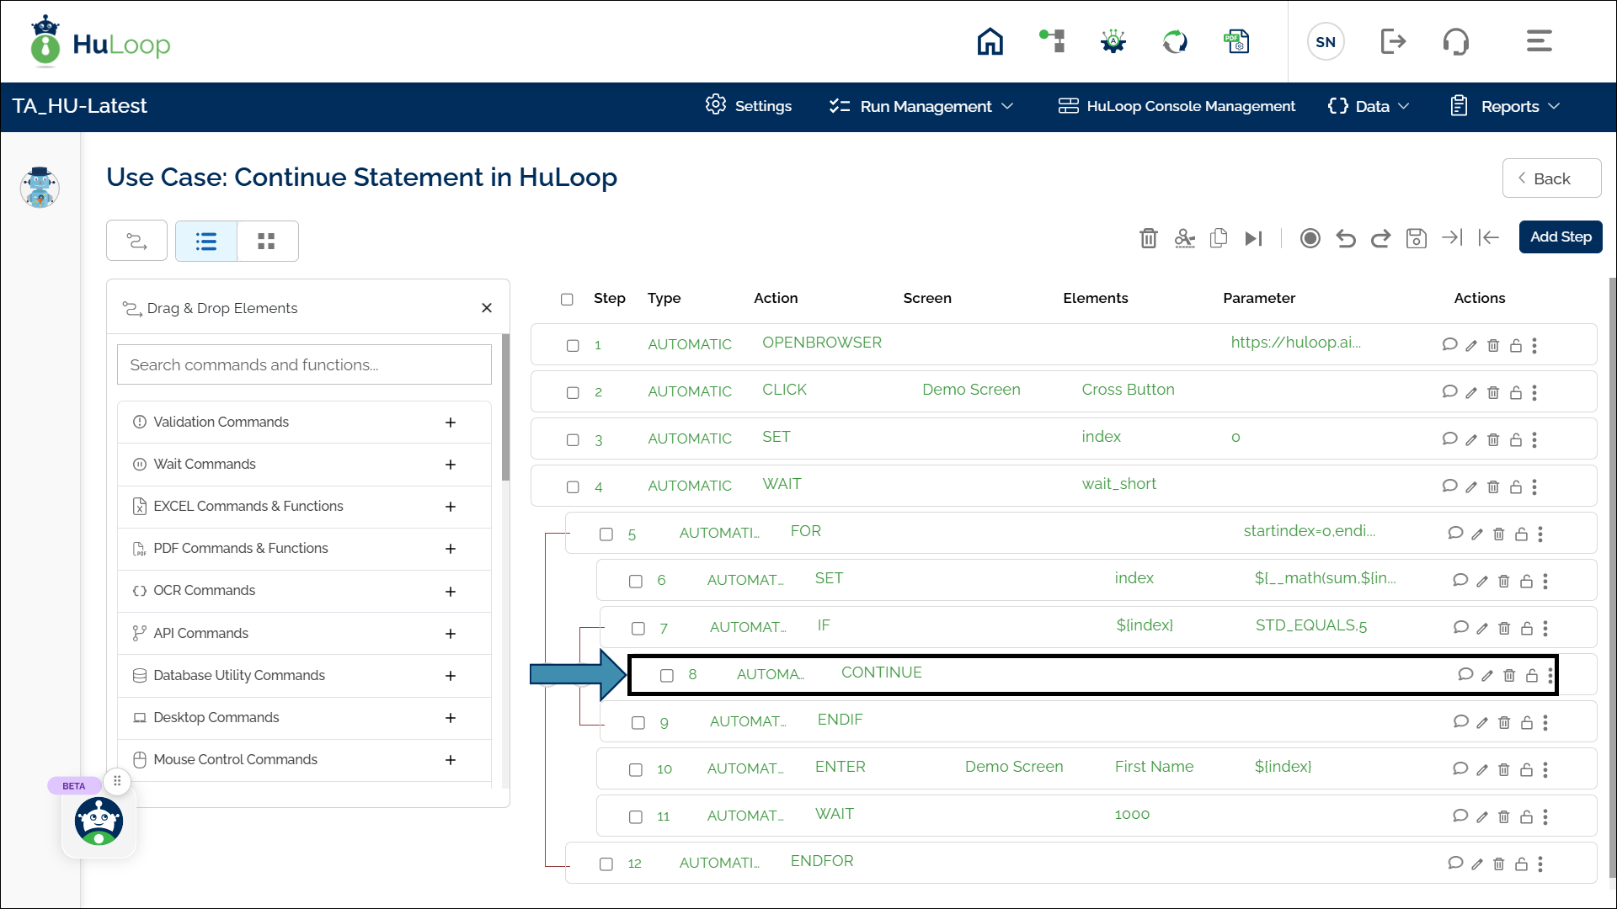
Task: Check the checkbox for step 3 SET
Action: click(x=573, y=440)
